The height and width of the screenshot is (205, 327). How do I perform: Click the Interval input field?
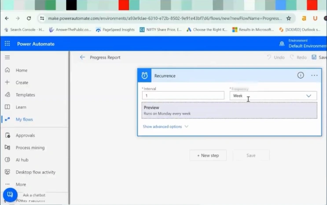click(x=183, y=96)
